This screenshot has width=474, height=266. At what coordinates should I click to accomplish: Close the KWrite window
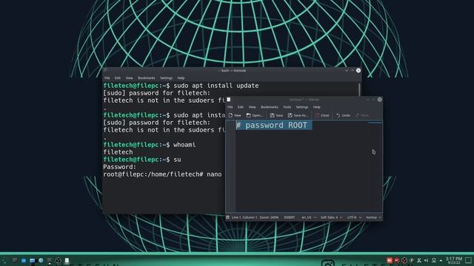pyautogui.click(x=379, y=100)
